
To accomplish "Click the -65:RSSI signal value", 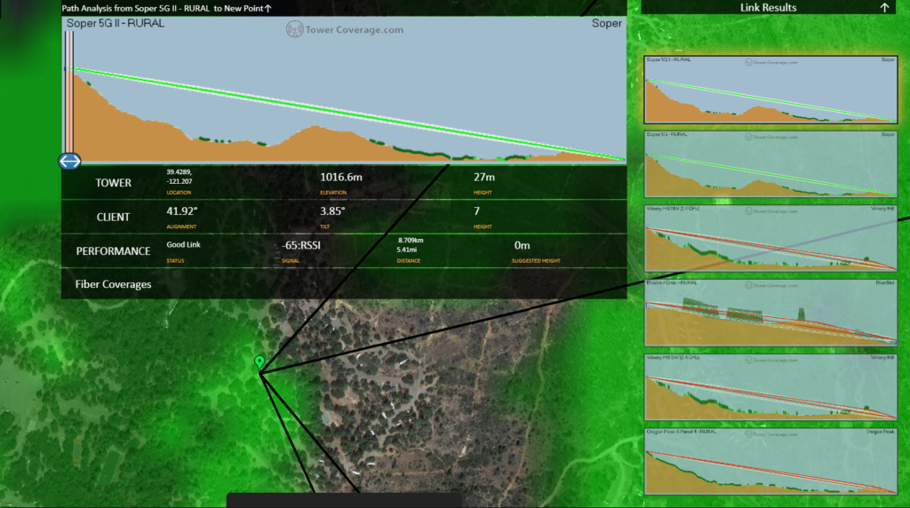I will point(301,245).
